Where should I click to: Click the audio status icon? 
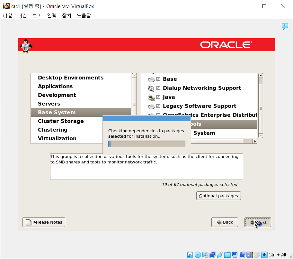(x=205, y=255)
